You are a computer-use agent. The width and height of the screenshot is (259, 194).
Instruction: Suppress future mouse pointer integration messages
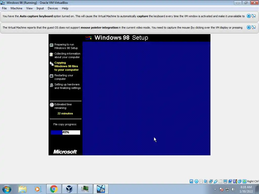pos(254,27)
